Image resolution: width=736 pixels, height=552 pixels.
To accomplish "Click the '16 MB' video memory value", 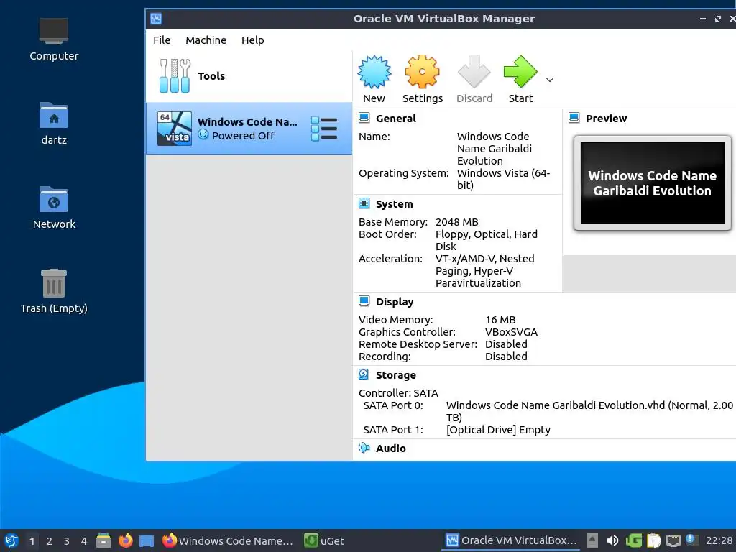I will pos(500,320).
